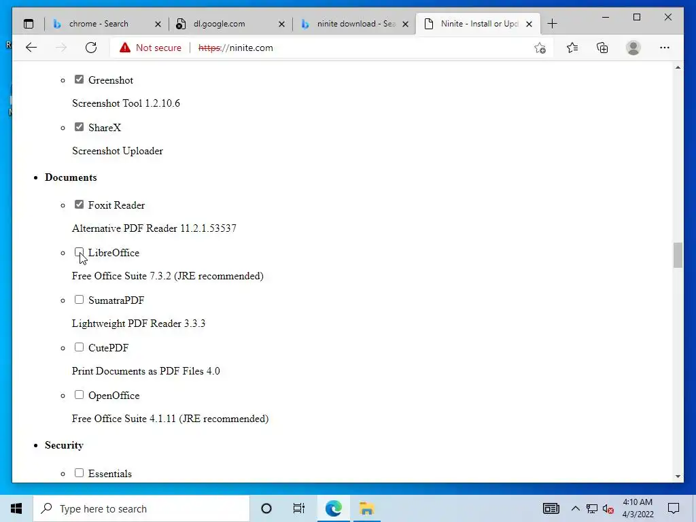Click the Not secure warning indicator
Image resolution: width=696 pixels, height=522 pixels.
[150, 48]
